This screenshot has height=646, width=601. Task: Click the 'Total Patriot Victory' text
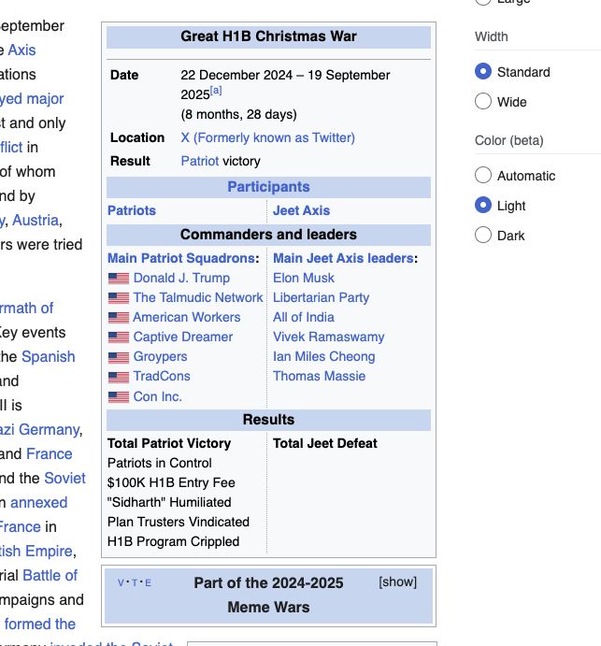(x=169, y=443)
